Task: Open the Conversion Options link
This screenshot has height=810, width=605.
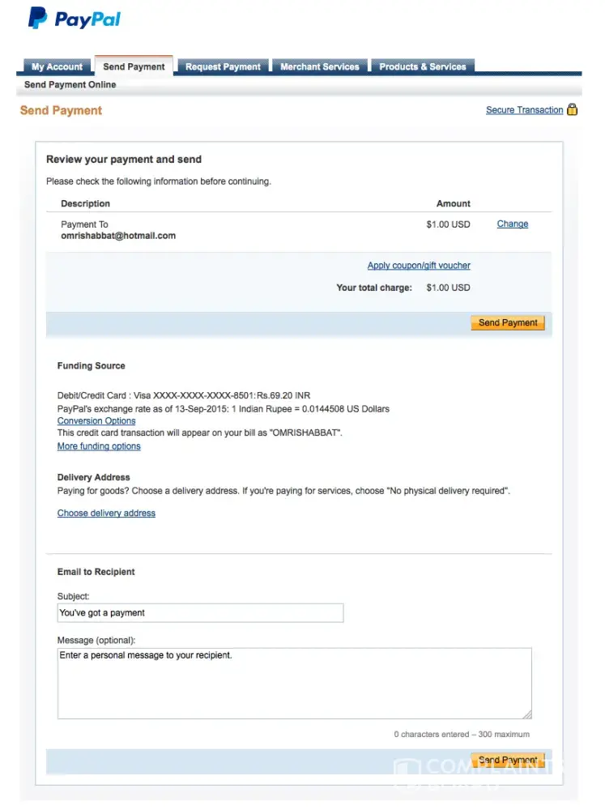Action: tap(96, 421)
